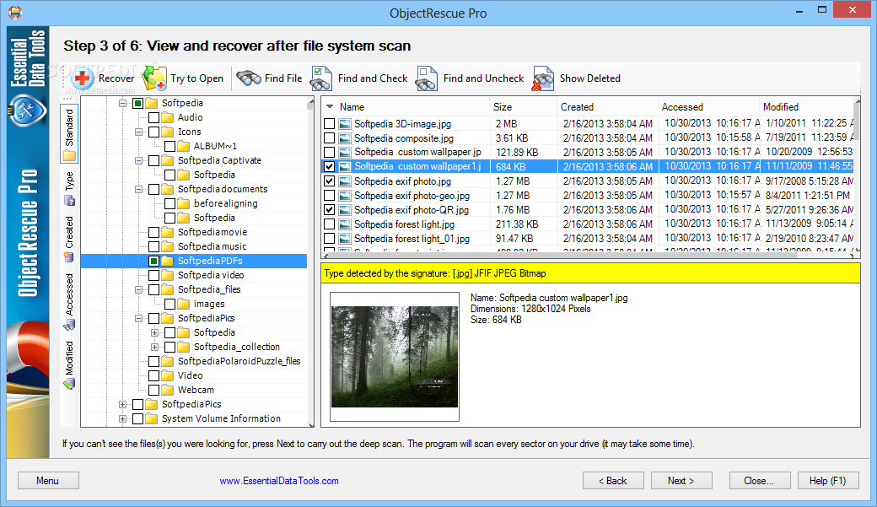The height and width of the screenshot is (507, 877).
Task: Visit the www.EssentialDataTools.com link
Action: 278,481
